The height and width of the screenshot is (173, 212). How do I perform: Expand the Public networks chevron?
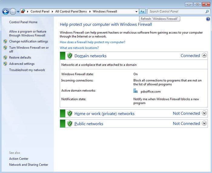[204, 123]
